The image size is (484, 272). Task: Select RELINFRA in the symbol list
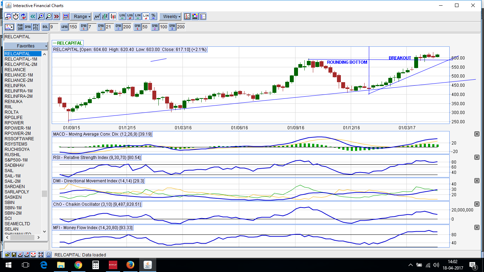coord(23,86)
